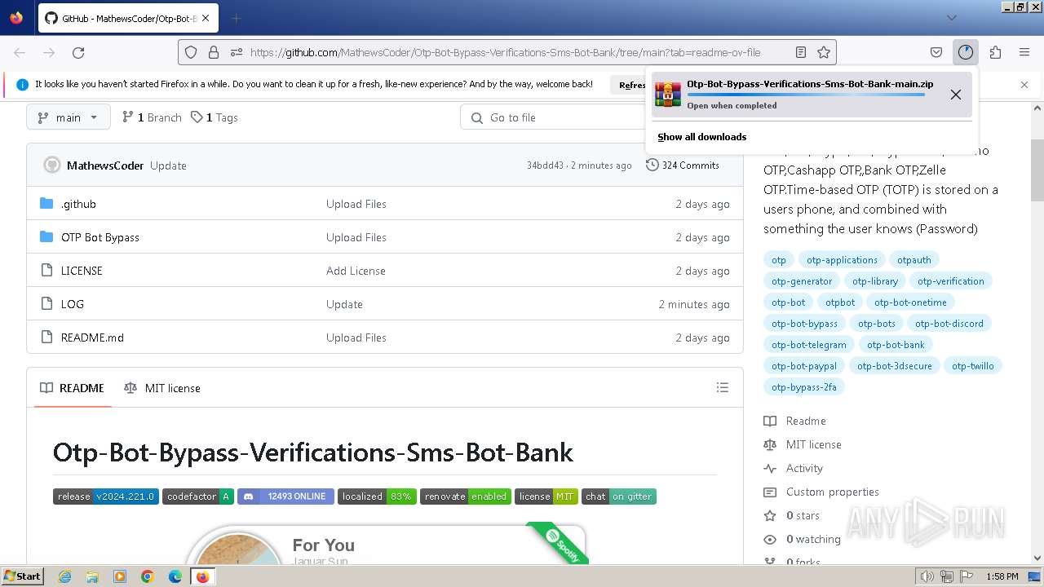1044x587 pixels.
Task: Click the taskbar clock 1:58 PM
Action: coord(1002,576)
